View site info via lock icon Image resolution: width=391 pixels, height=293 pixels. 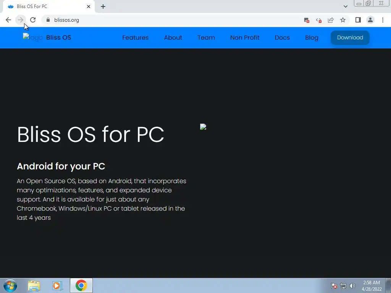[x=48, y=20]
